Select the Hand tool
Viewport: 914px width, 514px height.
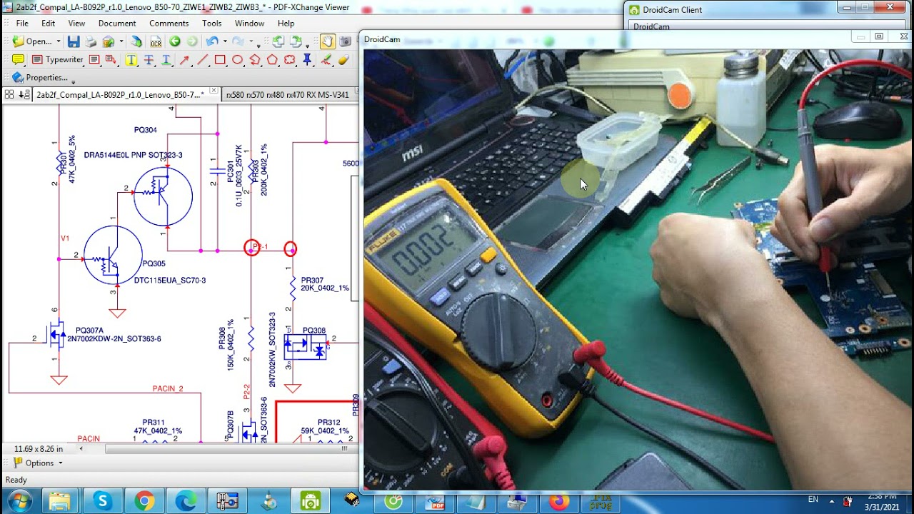tap(328, 41)
